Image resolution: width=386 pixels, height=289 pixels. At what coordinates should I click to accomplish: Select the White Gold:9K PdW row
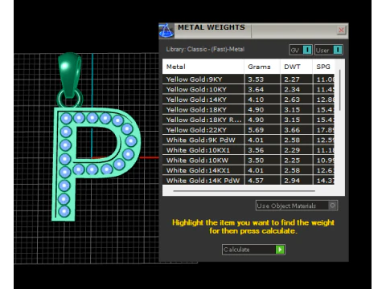(x=248, y=140)
